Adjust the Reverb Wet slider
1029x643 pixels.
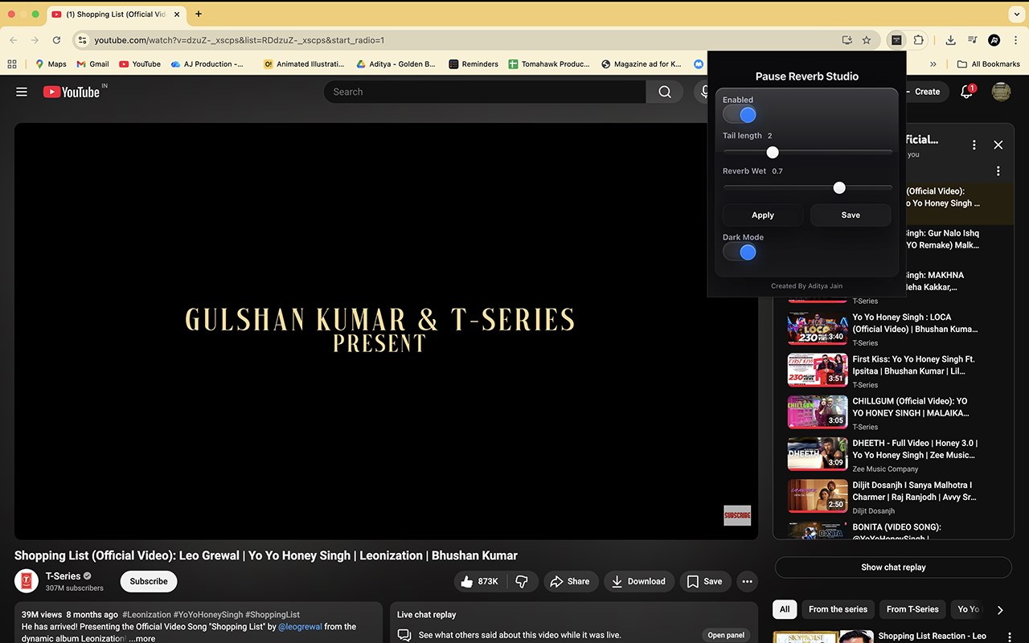click(x=808, y=187)
